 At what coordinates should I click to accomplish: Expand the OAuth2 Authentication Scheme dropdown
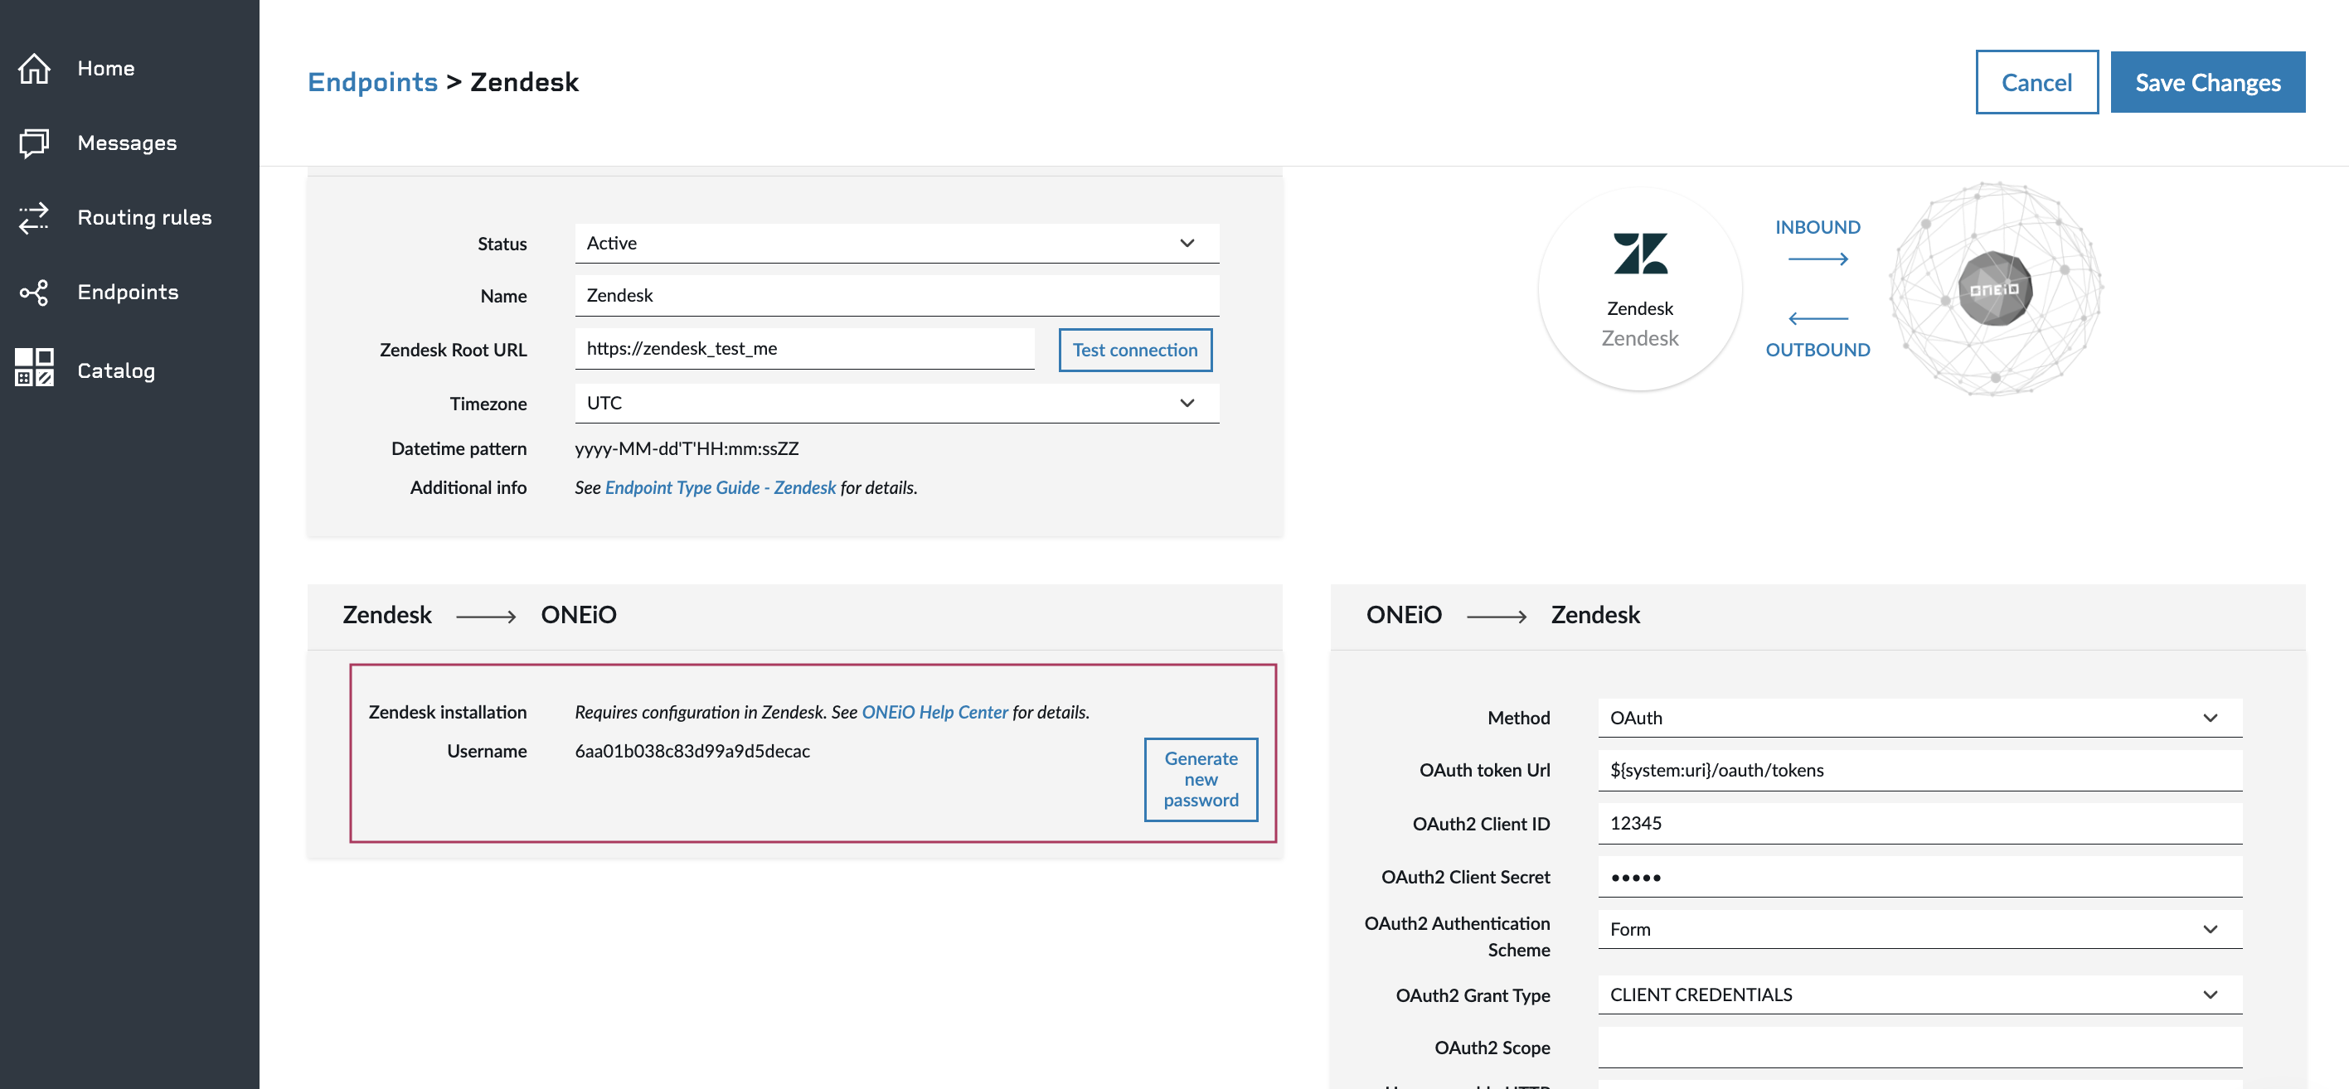click(x=1919, y=930)
